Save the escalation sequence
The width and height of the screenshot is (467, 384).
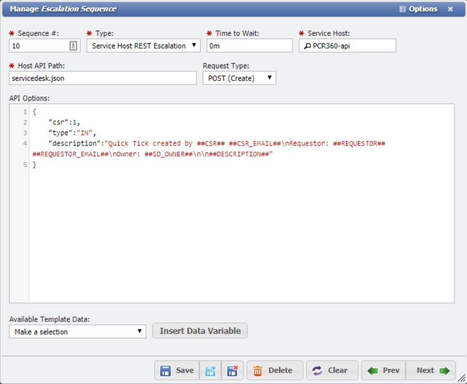[176, 370]
